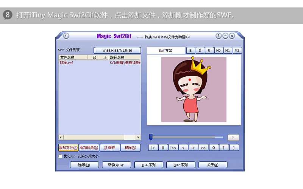Enable optimize GIF to reduce size checkbox

point(60,156)
